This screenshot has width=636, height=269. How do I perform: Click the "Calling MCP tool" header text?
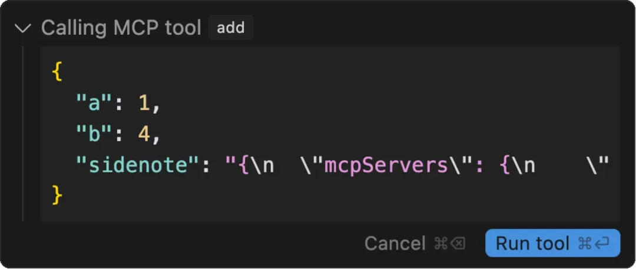[121, 28]
